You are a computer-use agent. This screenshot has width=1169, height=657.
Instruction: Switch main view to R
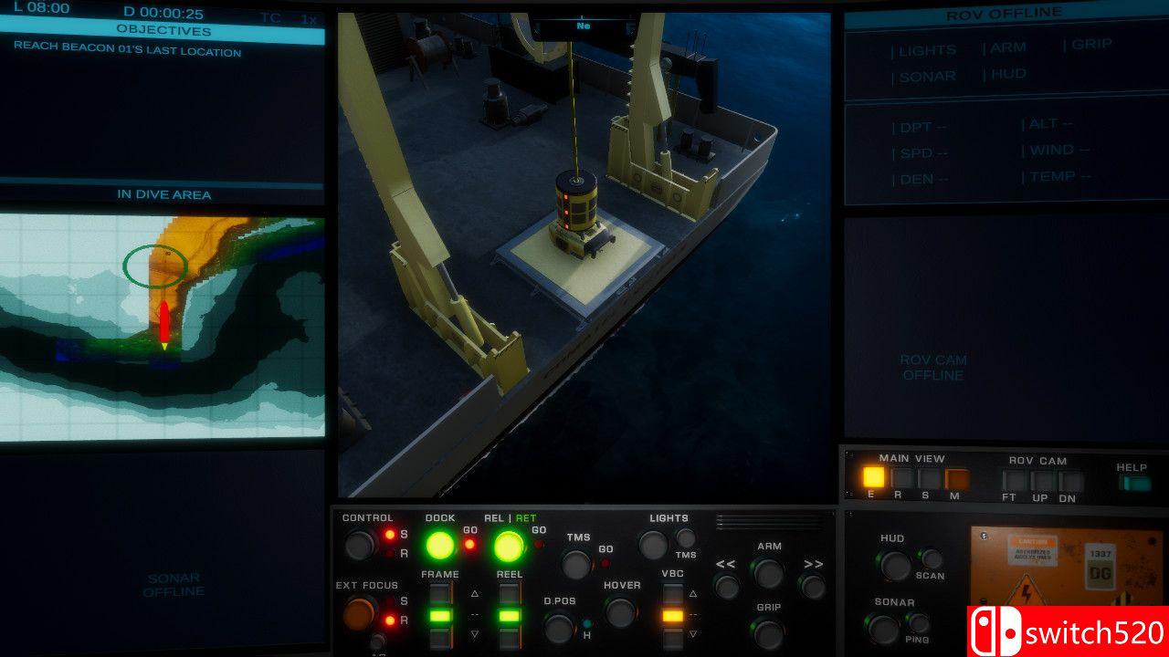click(x=901, y=479)
